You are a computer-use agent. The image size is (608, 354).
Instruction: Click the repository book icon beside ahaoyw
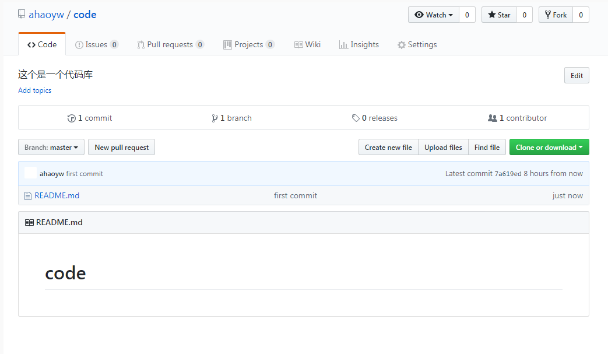click(x=22, y=15)
